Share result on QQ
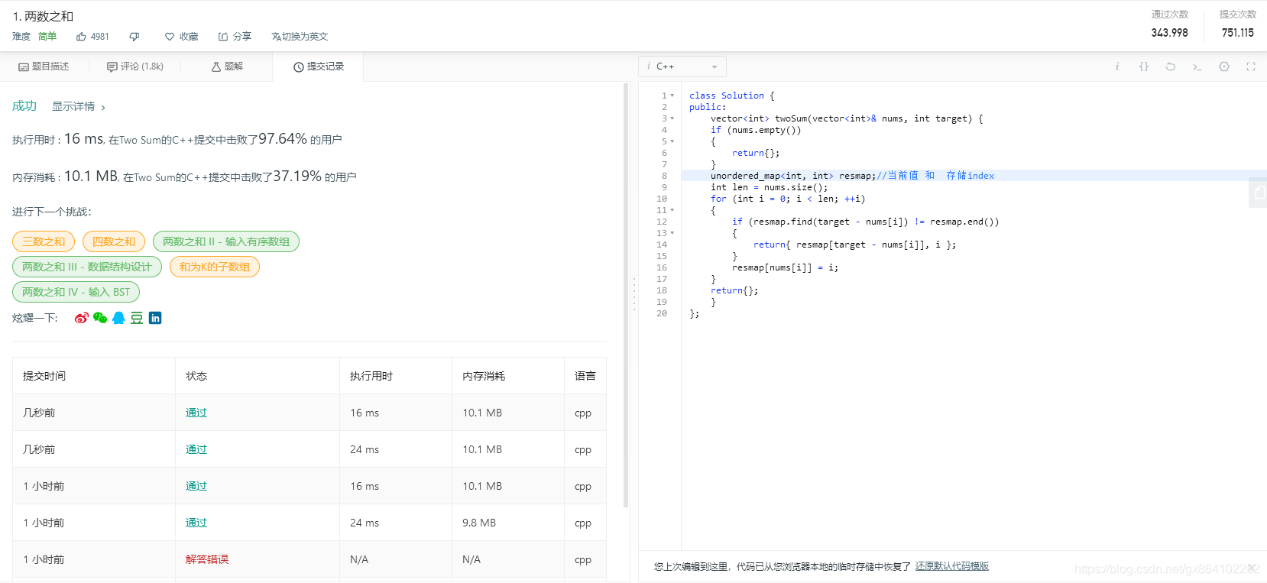 (x=118, y=318)
